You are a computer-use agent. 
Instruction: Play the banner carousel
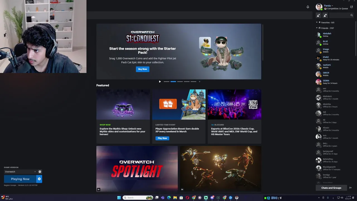point(160,82)
